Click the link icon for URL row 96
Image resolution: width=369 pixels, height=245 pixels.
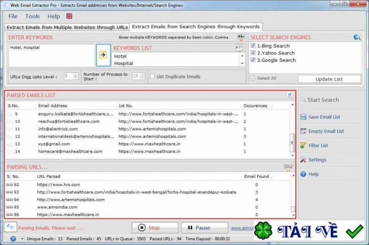tap(9, 215)
